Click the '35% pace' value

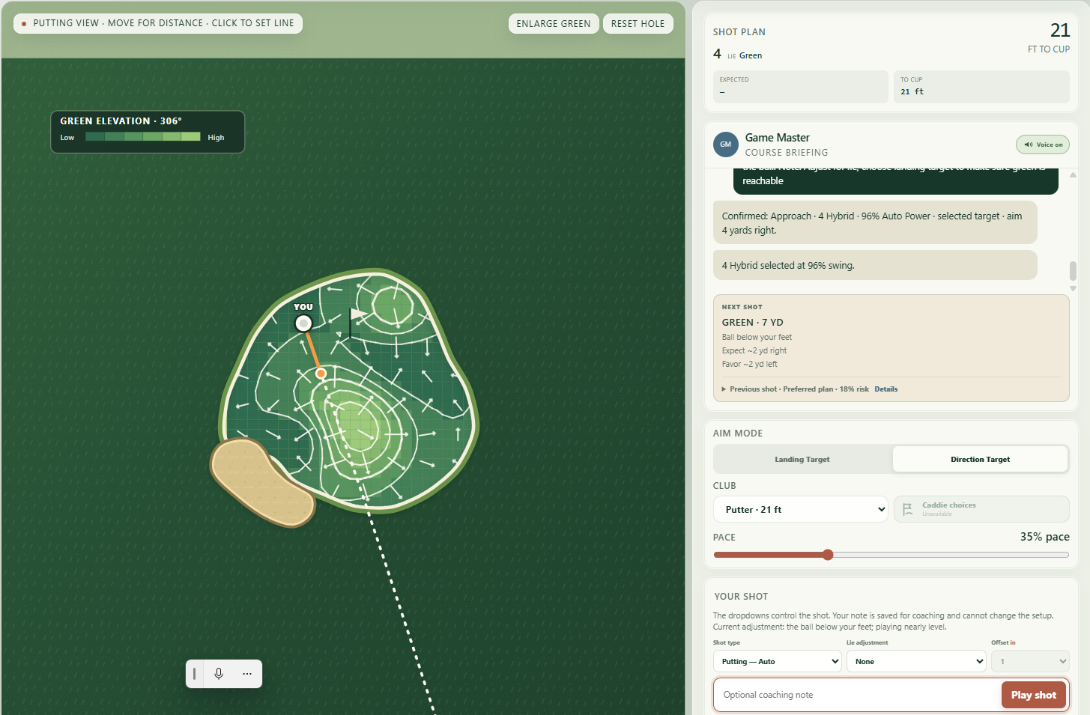point(1044,537)
